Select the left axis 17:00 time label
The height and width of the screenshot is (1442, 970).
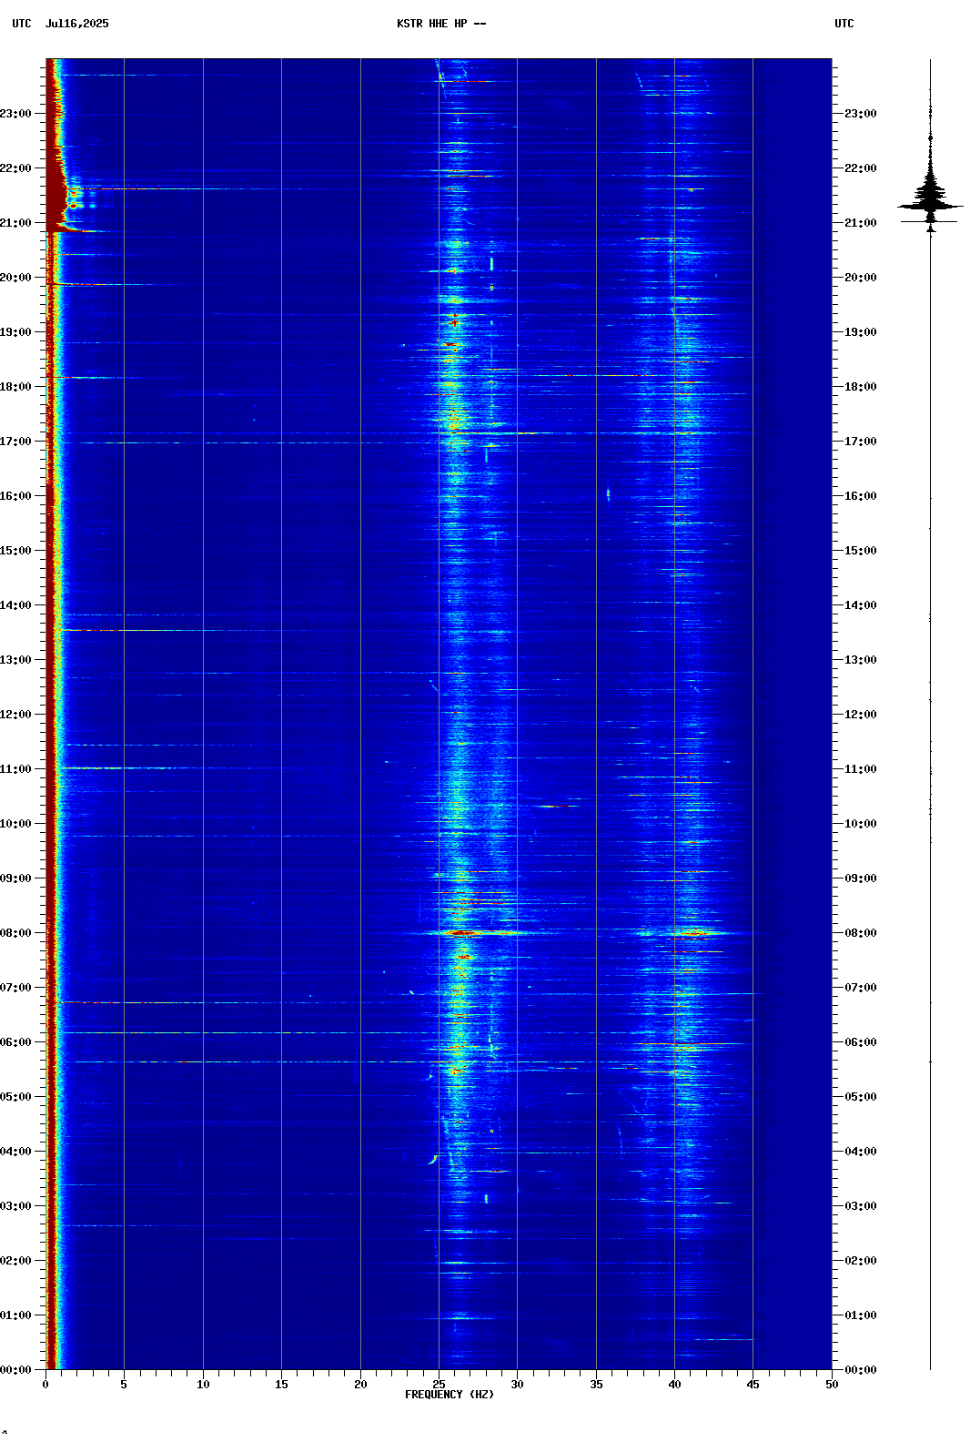[x=15, y=442]
